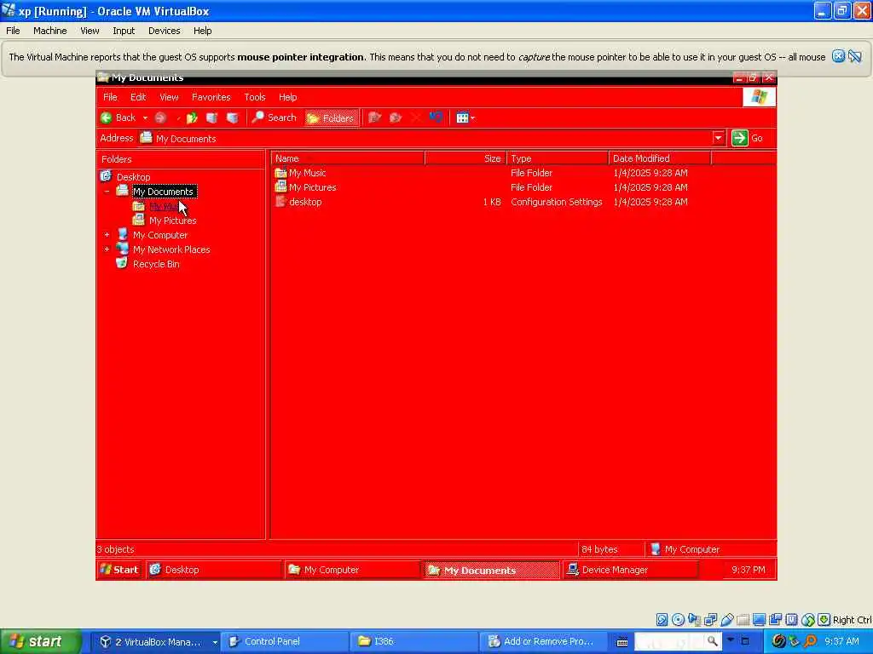Viewport: 873px width, 654px height.
Task: Open the guest View menu in Explorer
Action: tap(169, 97)
